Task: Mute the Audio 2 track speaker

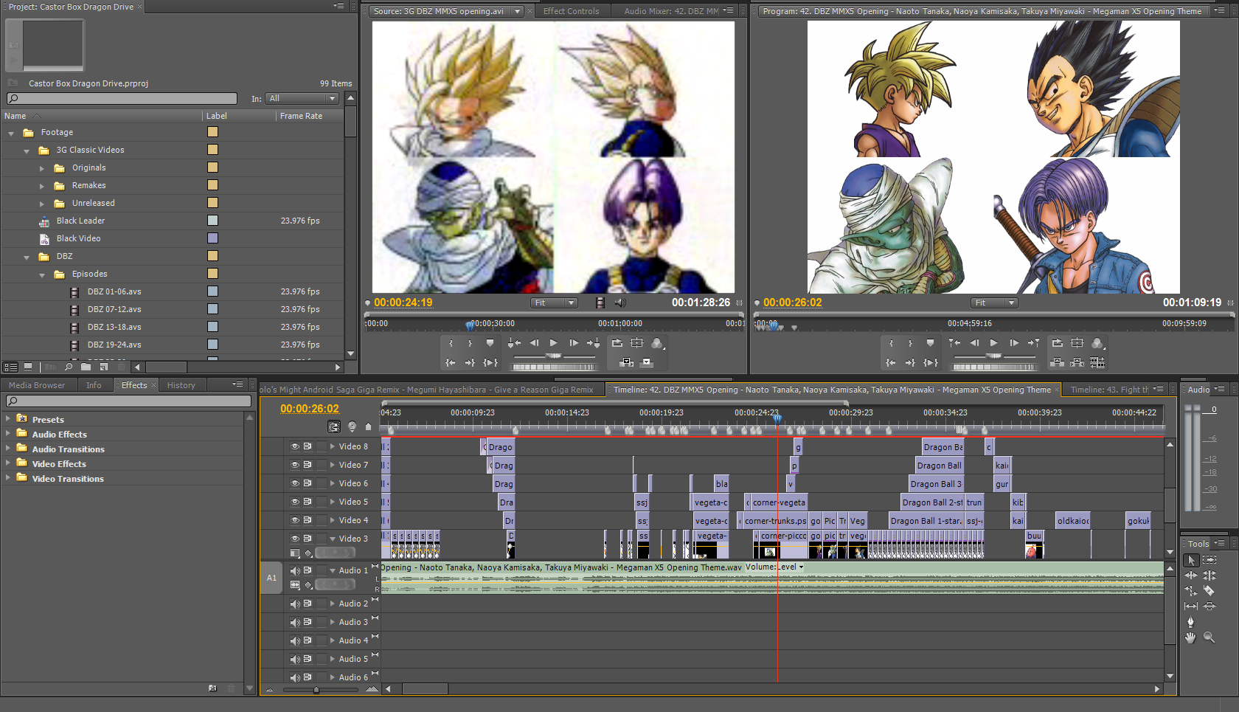Action: 295,604
